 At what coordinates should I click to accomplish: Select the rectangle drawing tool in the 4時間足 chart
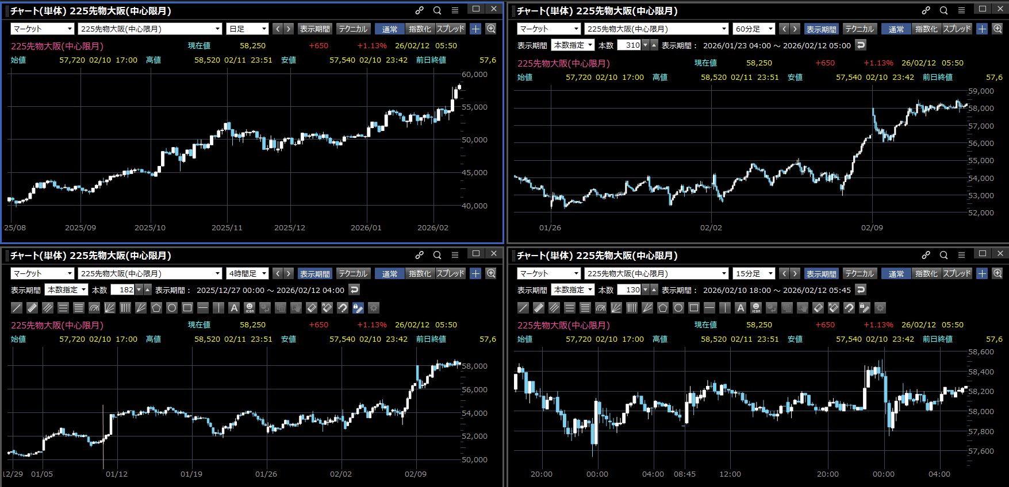(x=187, y=308)
